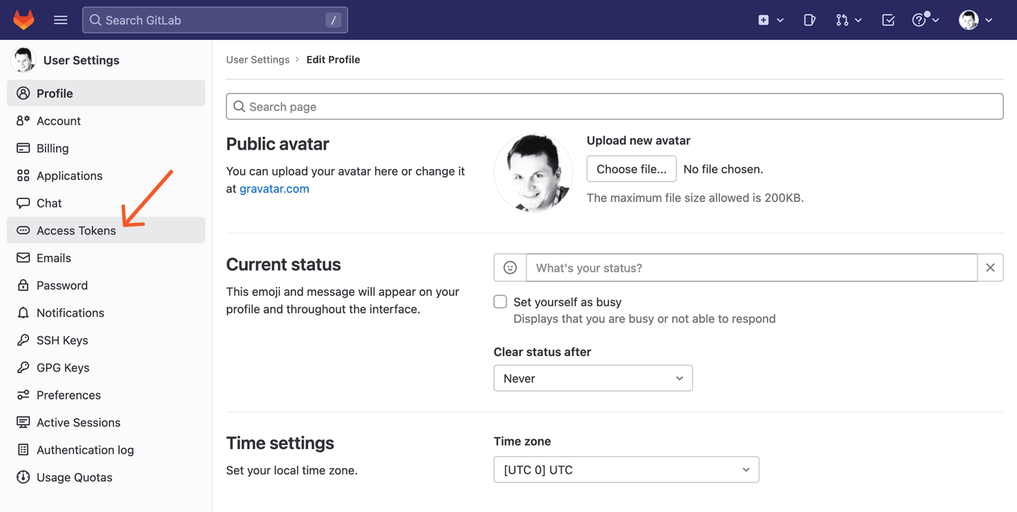Viewport: 1017px width, 512px height.
Task: Open the merge requests icon
Action: pyautogui.click(x=843, y=20)
